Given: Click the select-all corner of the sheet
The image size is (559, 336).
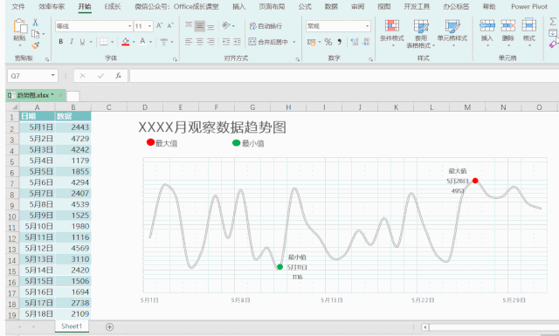Looking at the screenshot, I should coord(12,106).
